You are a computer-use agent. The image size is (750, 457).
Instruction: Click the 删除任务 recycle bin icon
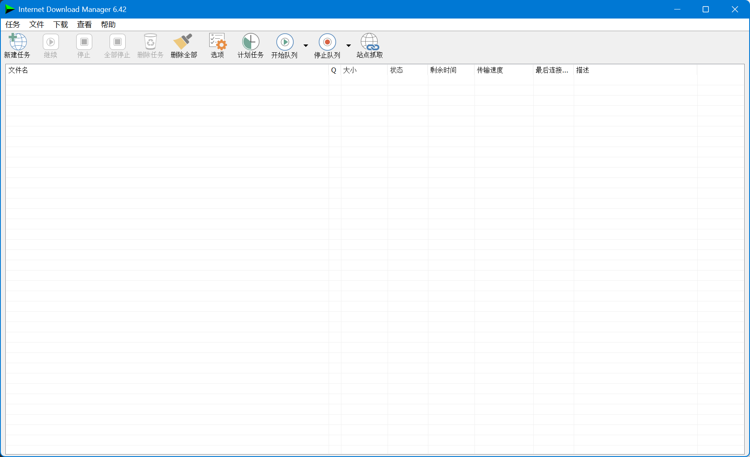150,42
